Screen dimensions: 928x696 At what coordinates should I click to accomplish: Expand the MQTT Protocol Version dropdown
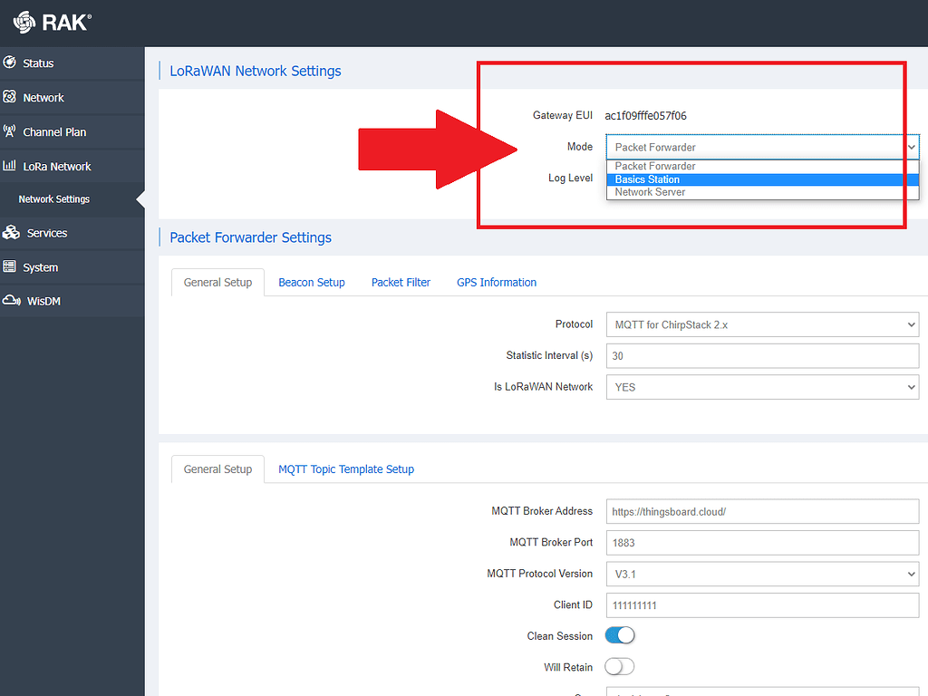pos(762,574)
